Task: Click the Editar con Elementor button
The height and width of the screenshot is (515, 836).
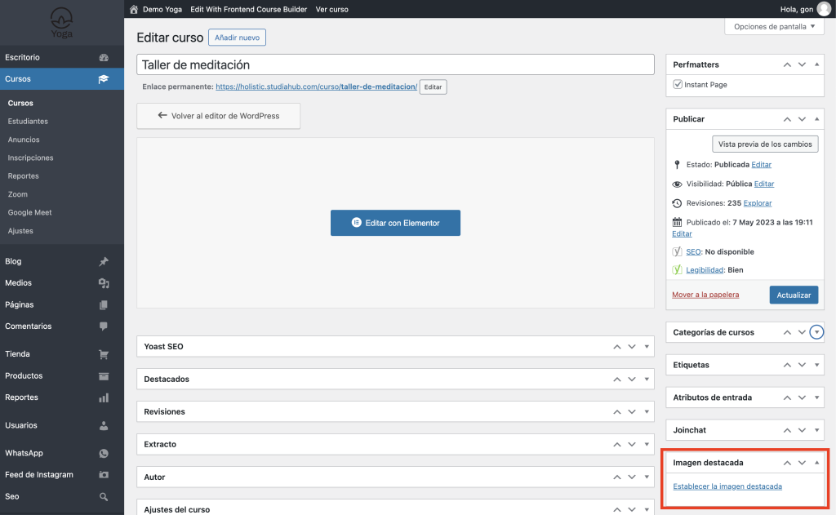Action: pos(395,223)
